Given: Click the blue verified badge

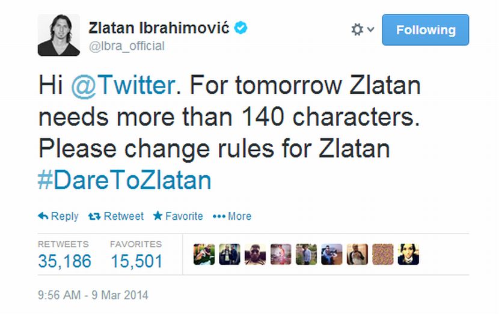Looking at the screenshot, I should coord(241,28).
